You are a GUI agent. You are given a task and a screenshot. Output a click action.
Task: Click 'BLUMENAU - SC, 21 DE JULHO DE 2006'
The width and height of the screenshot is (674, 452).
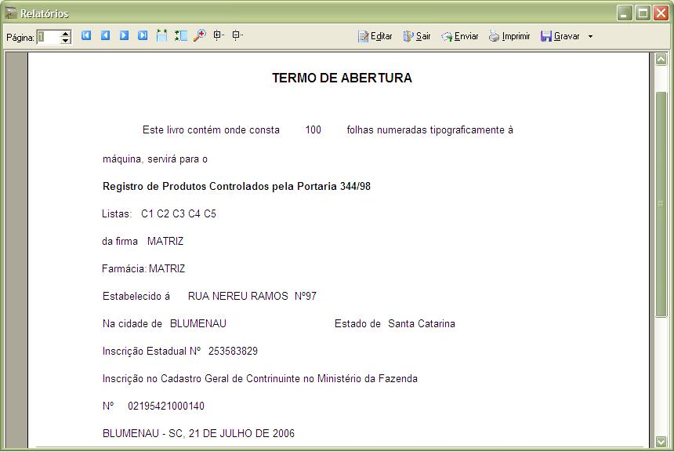[x=198, y=433]
